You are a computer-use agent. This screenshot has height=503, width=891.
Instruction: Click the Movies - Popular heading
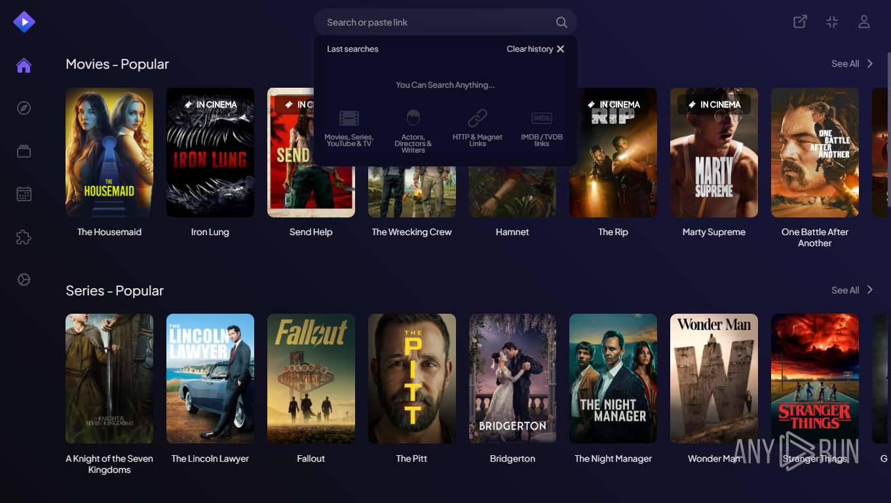point(117,64)
